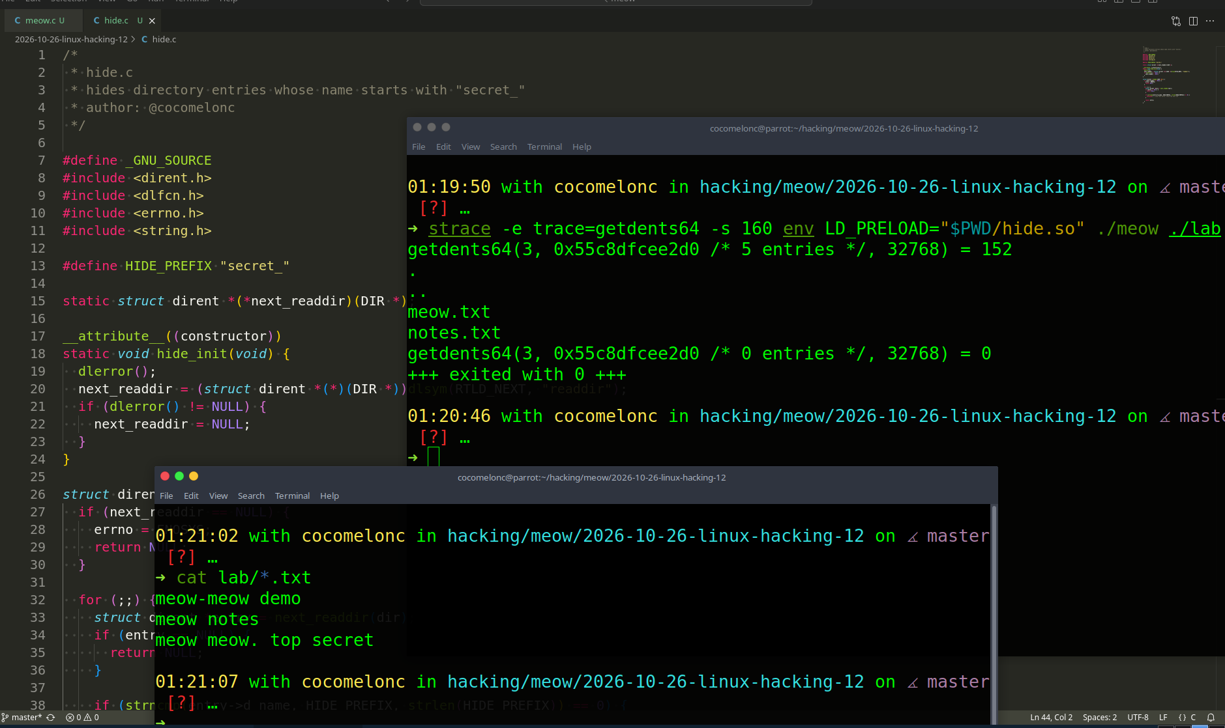This screenshot has width=1225, height=728.
Task: Open Search menu in the lower terminal window
Action: 251,496
